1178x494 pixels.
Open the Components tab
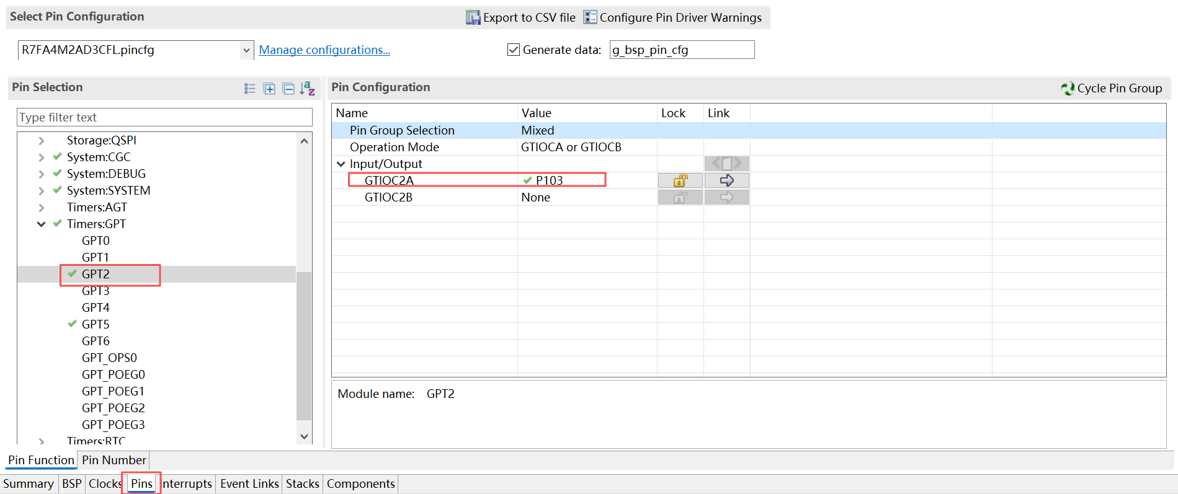tap(361, 483)
